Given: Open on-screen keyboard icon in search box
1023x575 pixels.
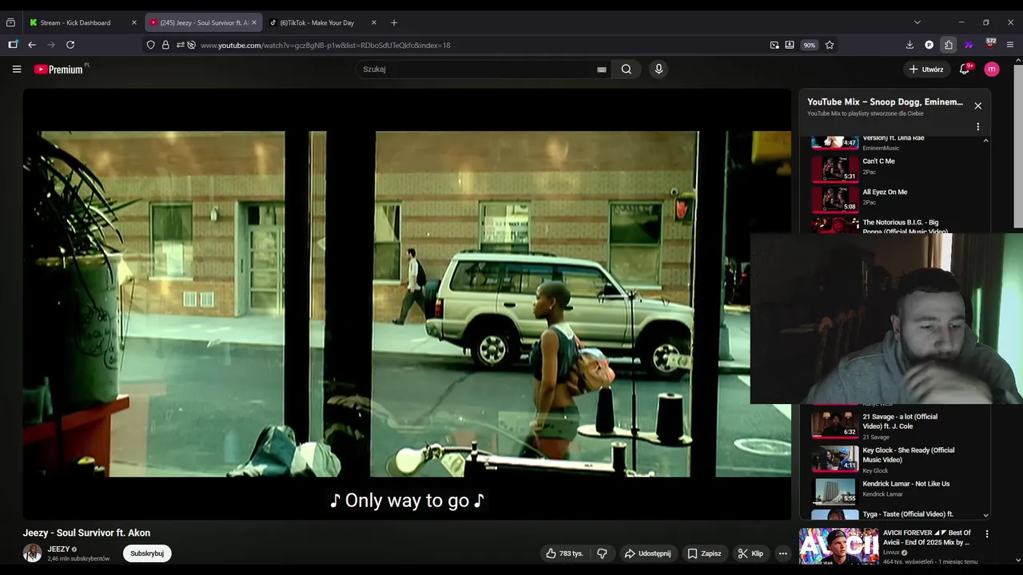Looking at the screenshot, I should [x=602, y=69].
